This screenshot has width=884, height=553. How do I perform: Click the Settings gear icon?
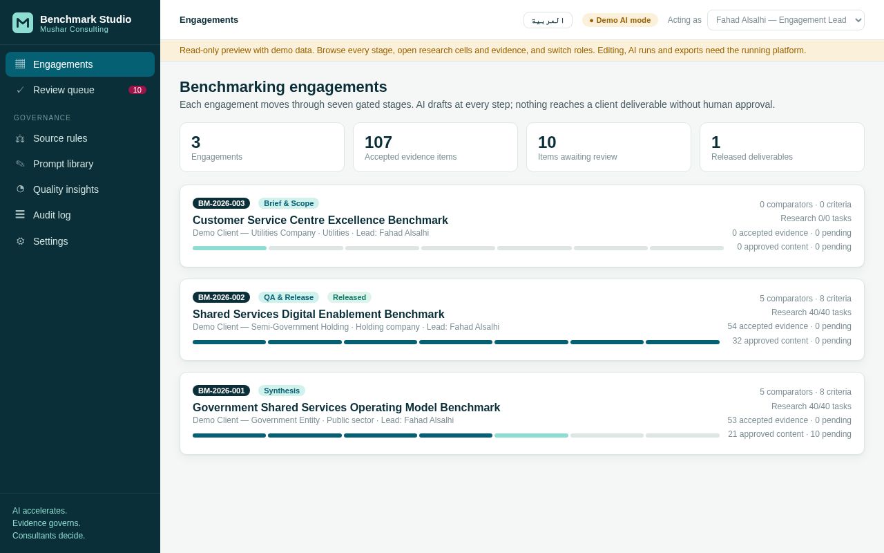tap(20, 241)
